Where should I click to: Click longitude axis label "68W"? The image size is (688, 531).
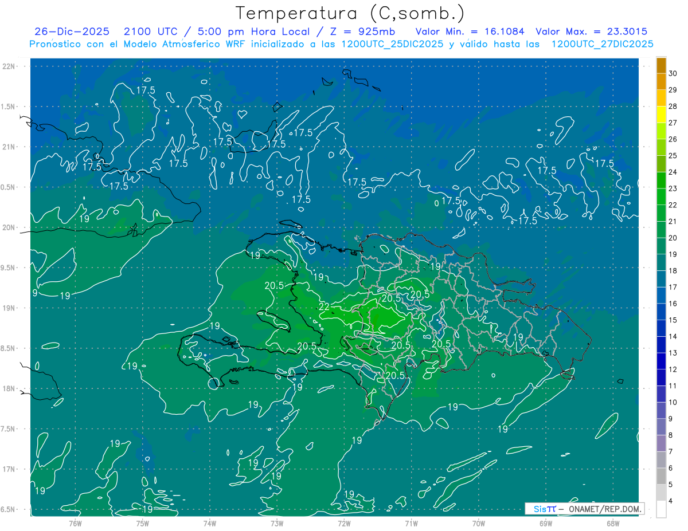[x=613, y=524]
